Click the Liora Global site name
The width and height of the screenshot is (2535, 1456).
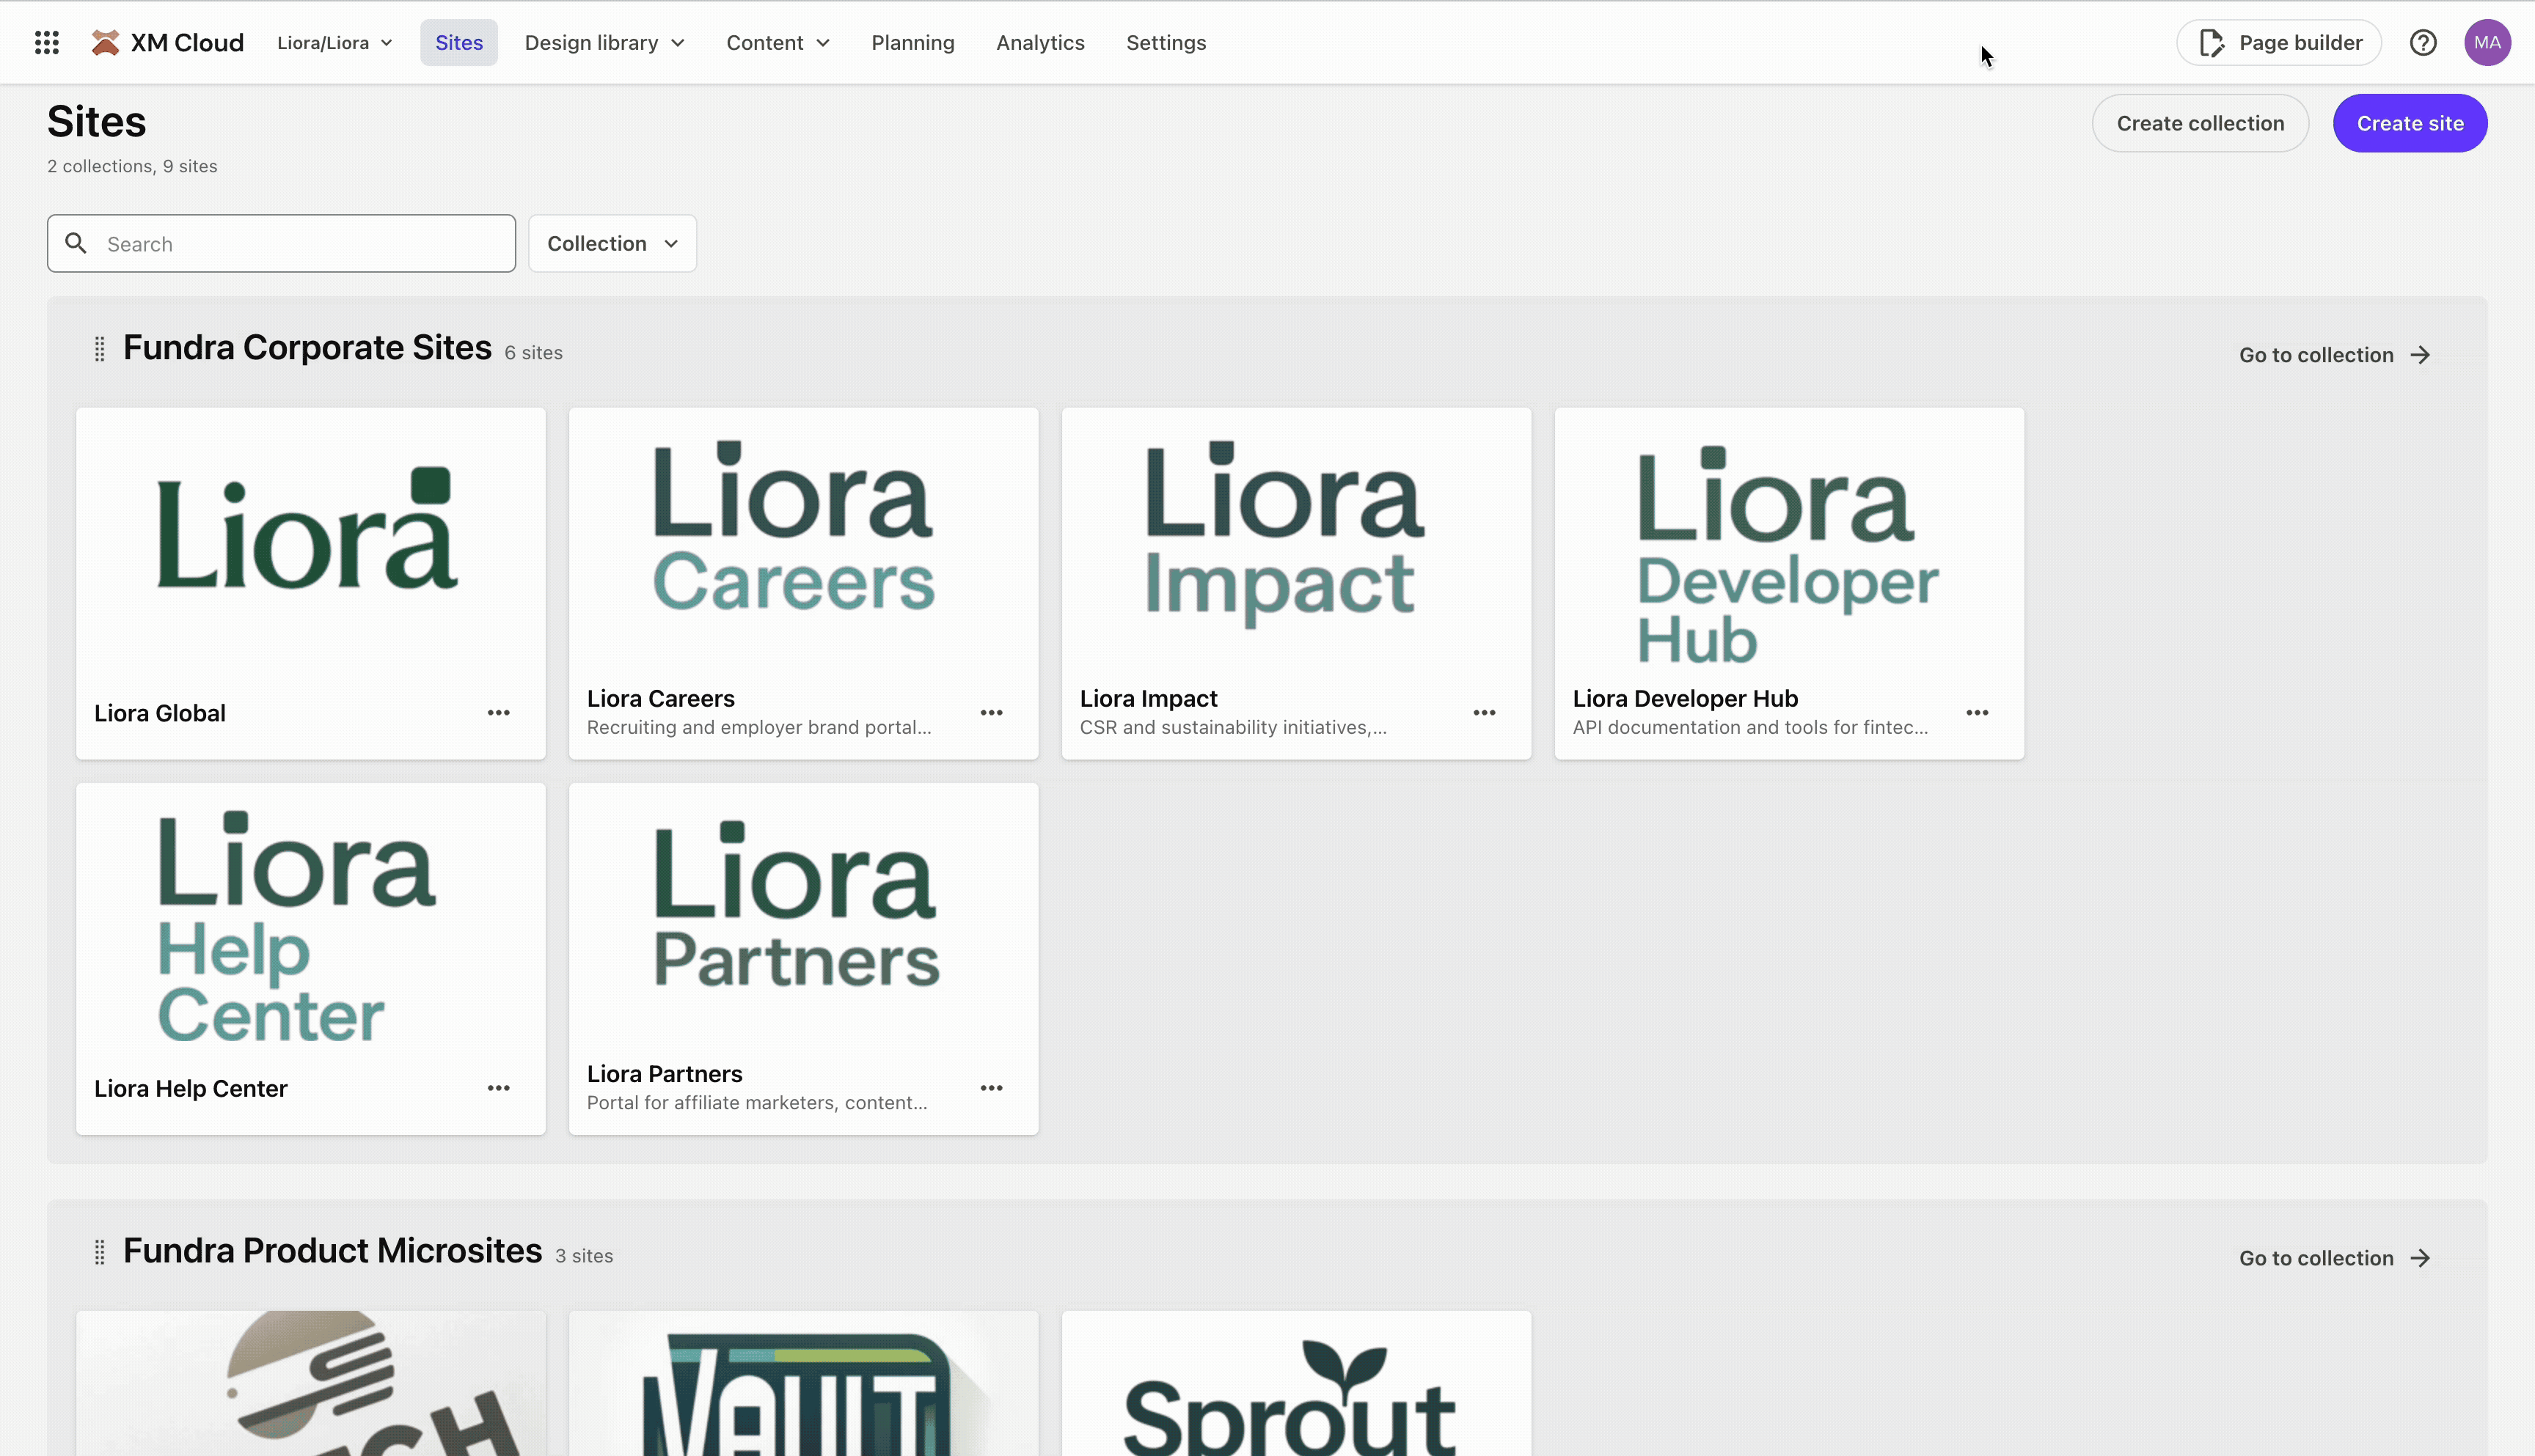click(x=160, y=713)
